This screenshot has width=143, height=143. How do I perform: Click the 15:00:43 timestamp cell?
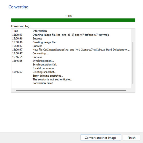(x=17, y=35)
